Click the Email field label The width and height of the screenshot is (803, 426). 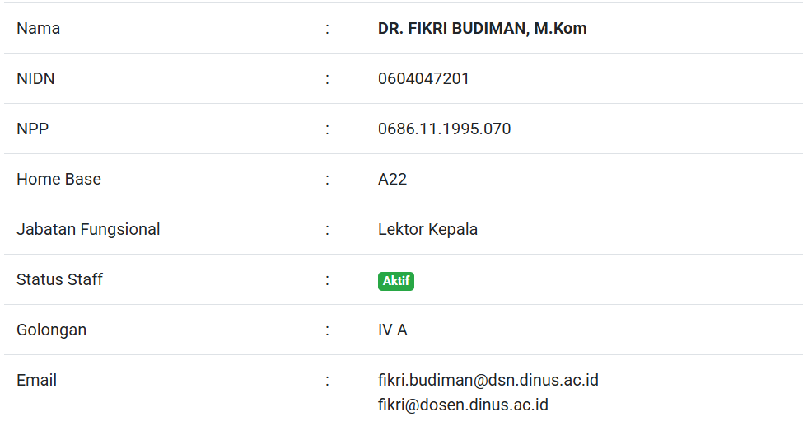pos(36,380)
